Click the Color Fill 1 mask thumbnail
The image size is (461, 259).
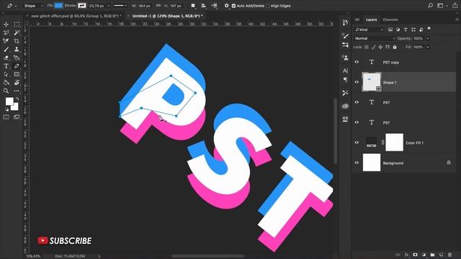point(394,142)
